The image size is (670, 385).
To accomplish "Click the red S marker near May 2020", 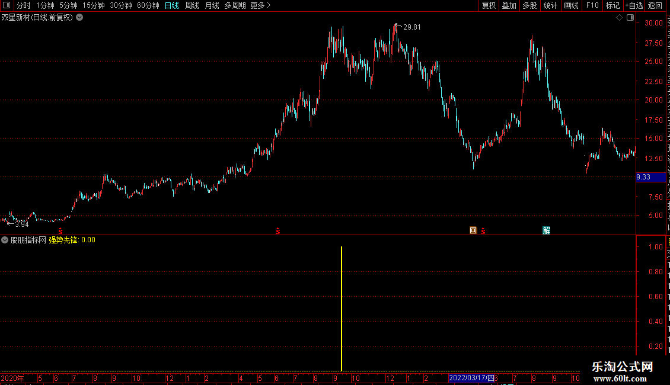I will tap(60, 231).
